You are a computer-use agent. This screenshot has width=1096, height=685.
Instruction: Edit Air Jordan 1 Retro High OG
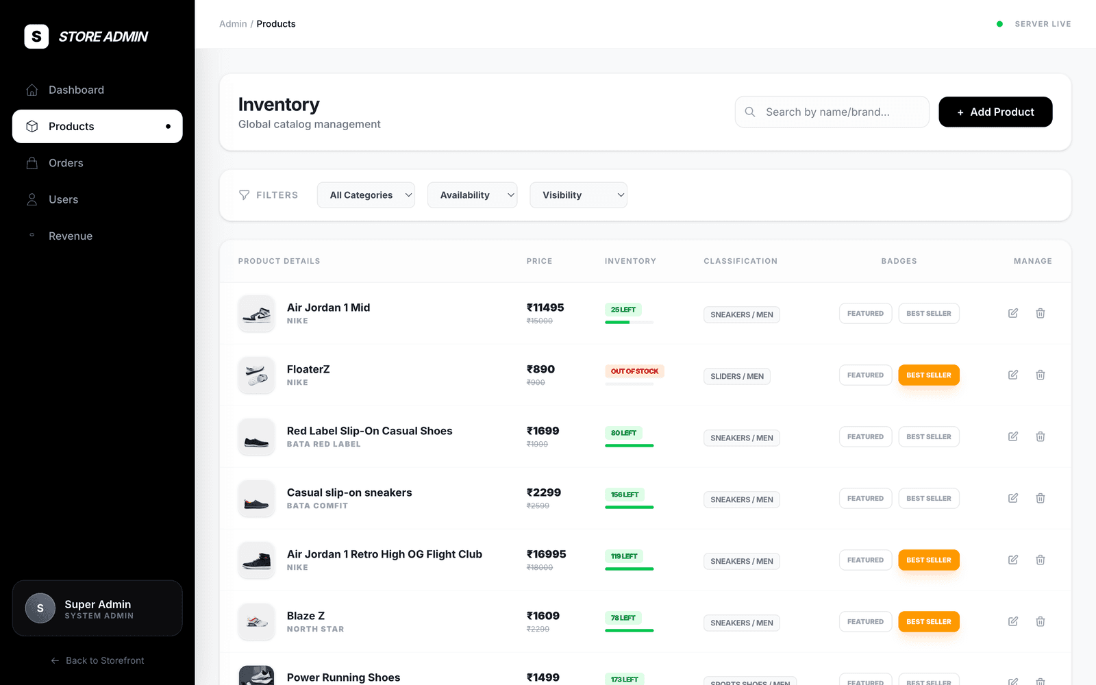pyautogui.click(x=1013, y=560)
